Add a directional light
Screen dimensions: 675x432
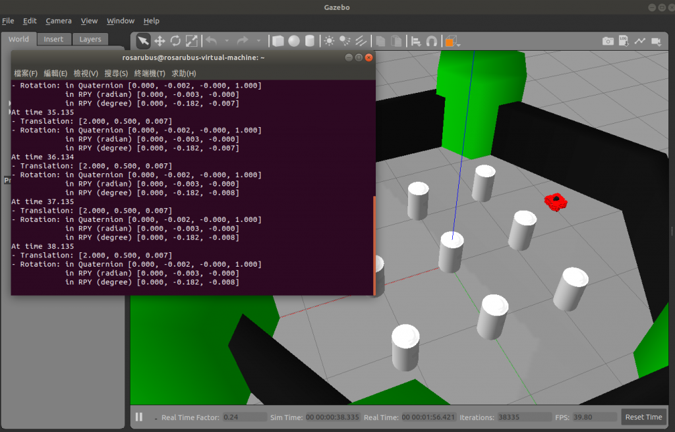(x=361, y=41)
